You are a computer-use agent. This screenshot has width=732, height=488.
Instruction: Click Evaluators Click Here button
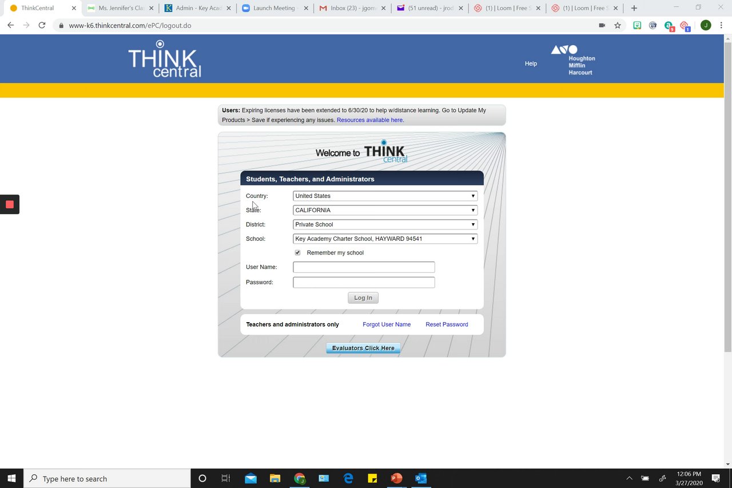coord(363,348)
